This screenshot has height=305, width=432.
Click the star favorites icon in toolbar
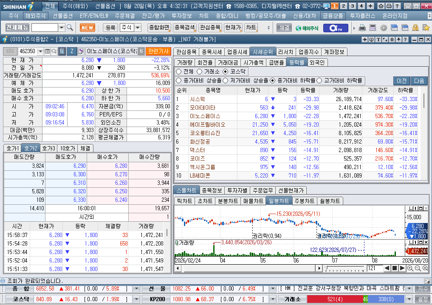point(426,28)
